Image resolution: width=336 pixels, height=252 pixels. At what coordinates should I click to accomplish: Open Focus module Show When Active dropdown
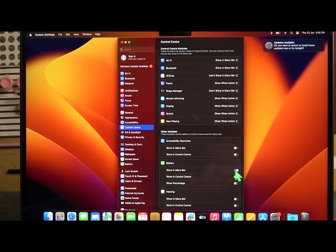point(226,83)
